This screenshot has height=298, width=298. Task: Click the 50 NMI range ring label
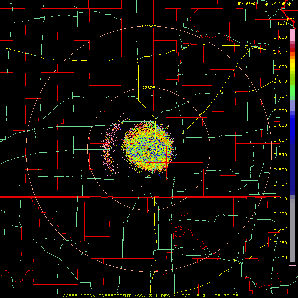(149, 87)
